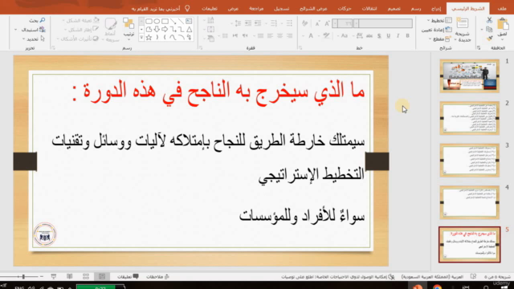Click the accessibility recommendations status text
The image size is (514, 289).
(x=337, y=277)
